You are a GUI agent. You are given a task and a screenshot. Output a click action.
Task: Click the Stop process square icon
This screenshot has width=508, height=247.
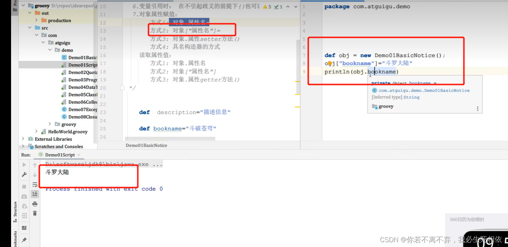click(24, 187)
